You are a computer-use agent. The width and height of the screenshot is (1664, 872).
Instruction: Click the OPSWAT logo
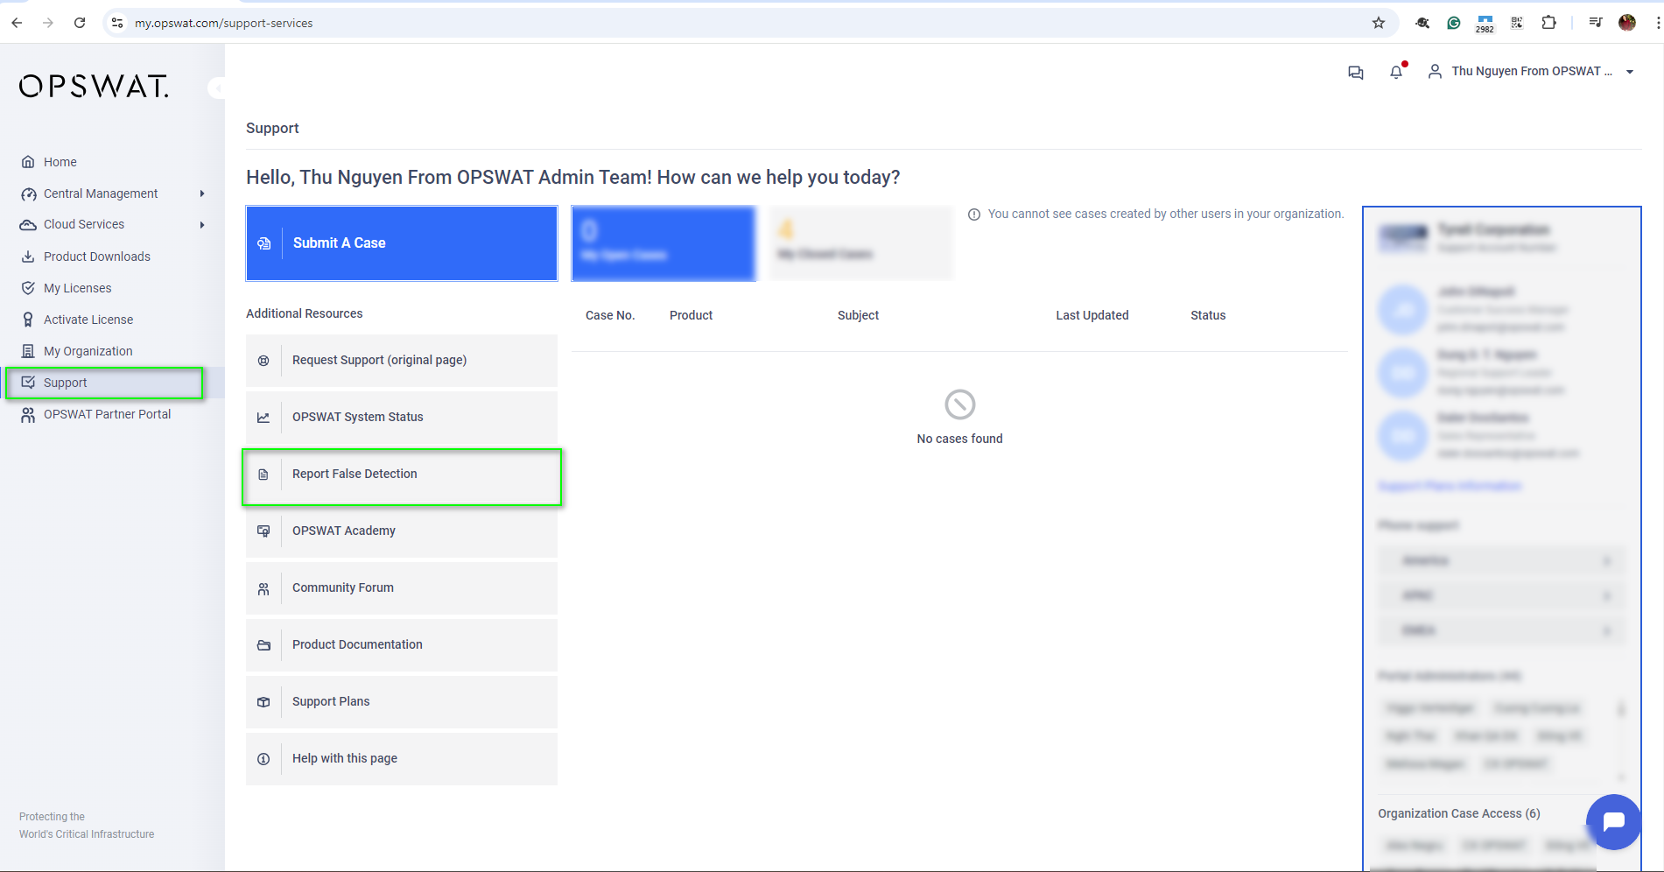click(x=94, y=86)
